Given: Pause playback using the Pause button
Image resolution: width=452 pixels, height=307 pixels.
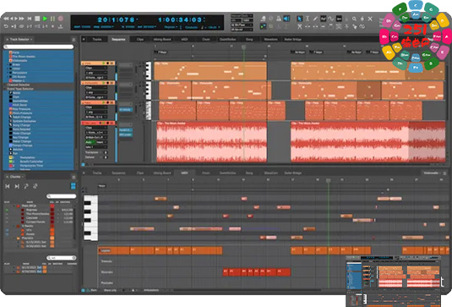Looking at the screenshot, I should pos(52,19).
